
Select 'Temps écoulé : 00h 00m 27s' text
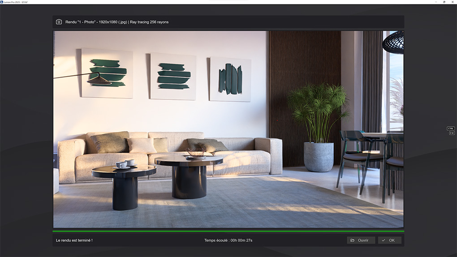(x=228, y=240)
